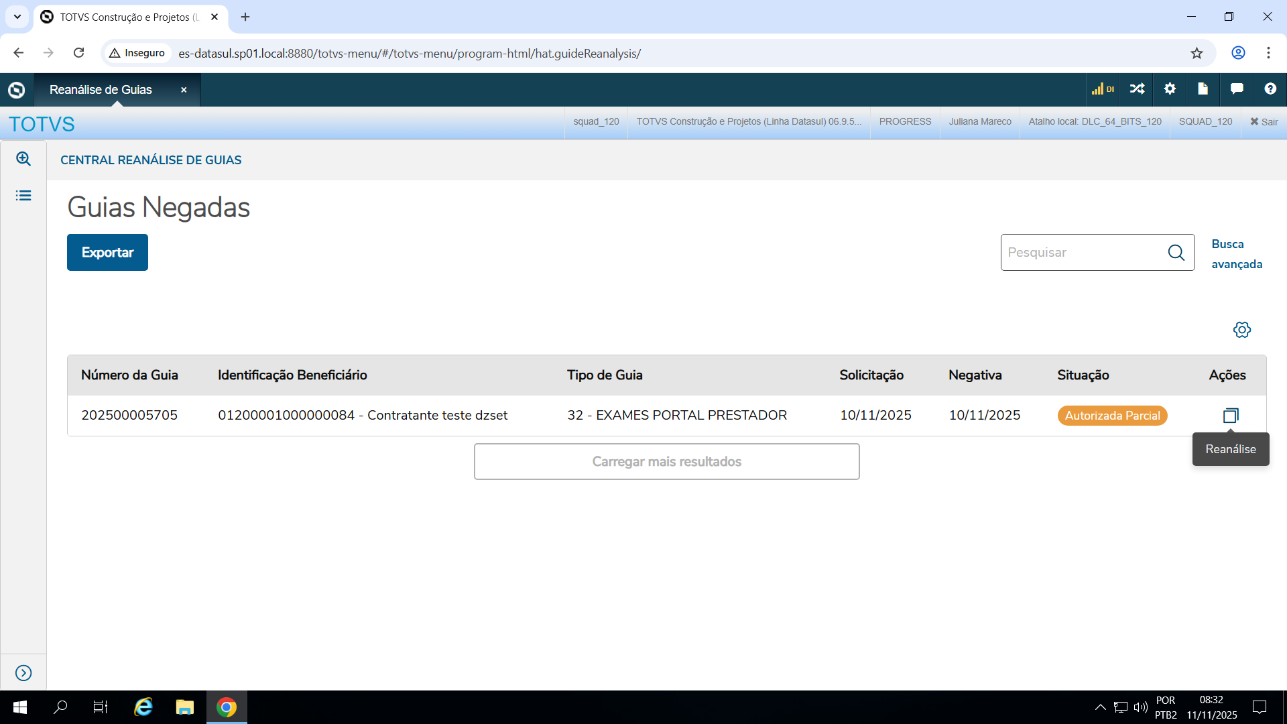This screenshot has width=1287, height=724.
Task: Click the Reanálise action icon in the row
Action: pos(1230,416)
